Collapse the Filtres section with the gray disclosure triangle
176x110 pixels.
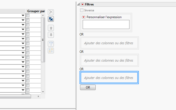coord(79,4)
